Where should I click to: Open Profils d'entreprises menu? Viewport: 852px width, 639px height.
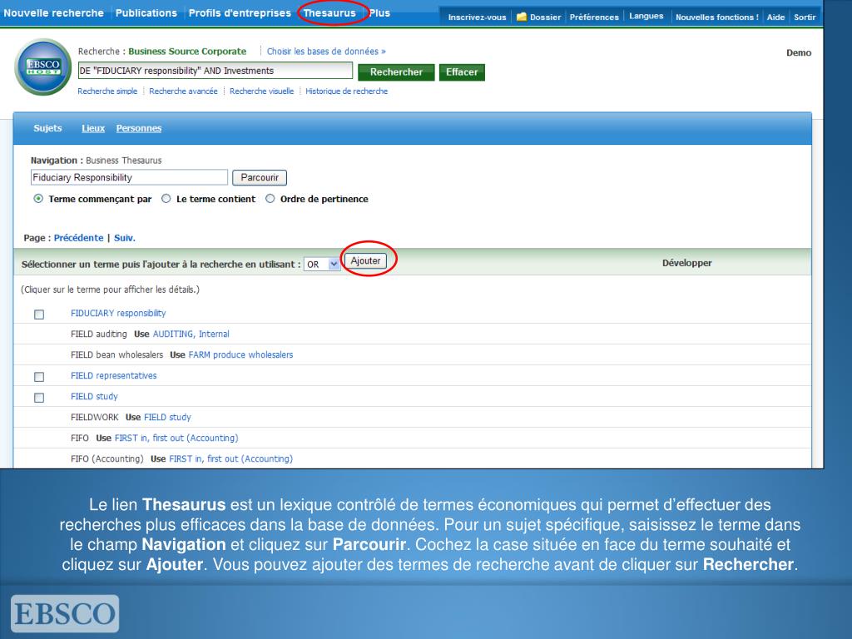point(240,12)
